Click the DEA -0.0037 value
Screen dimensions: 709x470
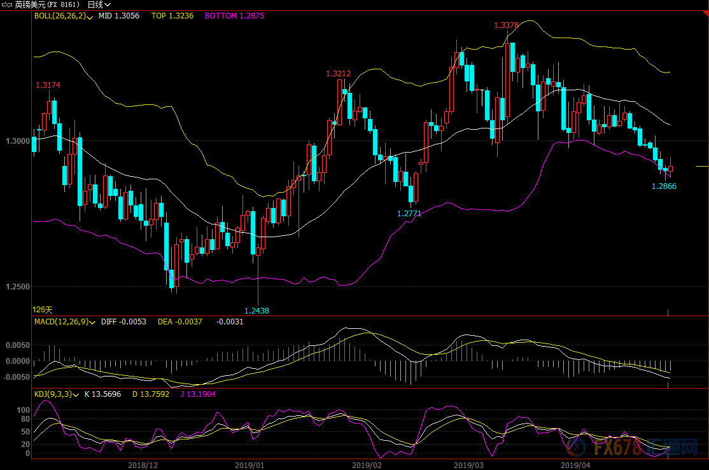pos(180,322)
